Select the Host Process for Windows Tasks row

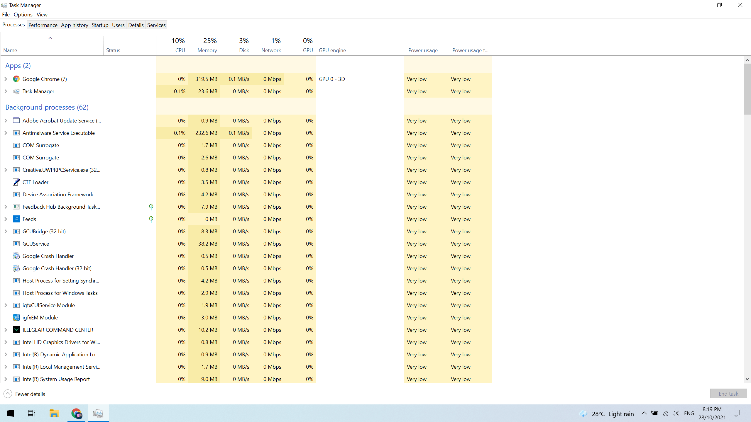pyautogui.click(x=246, y=293)
